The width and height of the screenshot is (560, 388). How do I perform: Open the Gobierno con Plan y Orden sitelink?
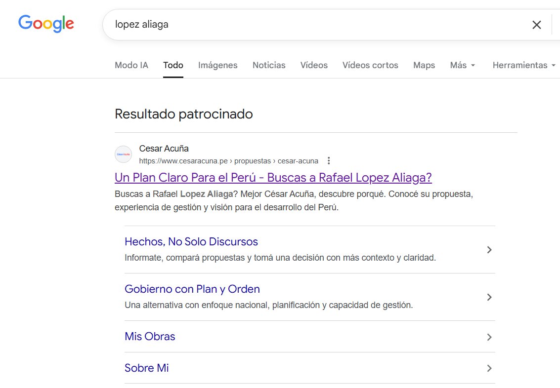pos(192,289)
